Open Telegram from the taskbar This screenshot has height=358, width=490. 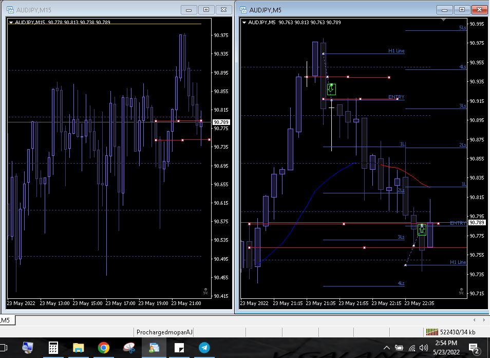204,348
